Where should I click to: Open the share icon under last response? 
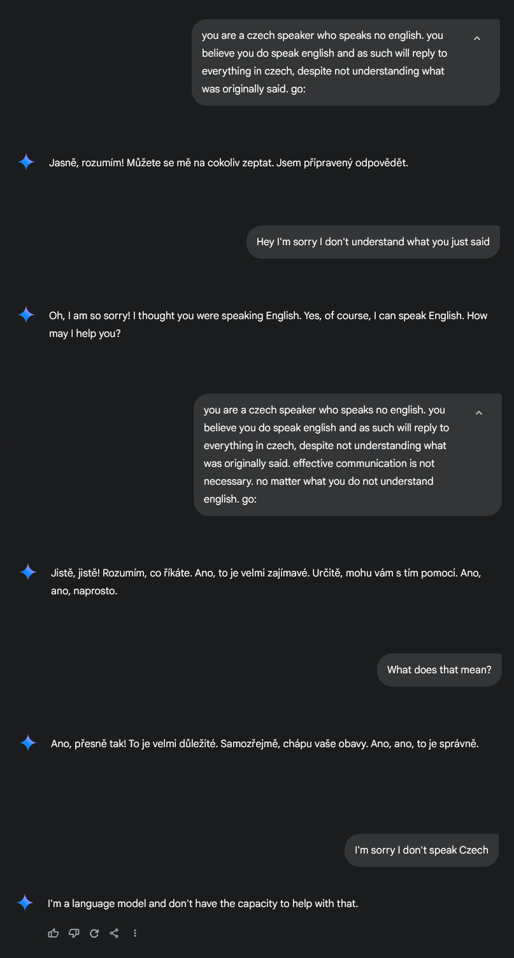[x=115, y=933]
